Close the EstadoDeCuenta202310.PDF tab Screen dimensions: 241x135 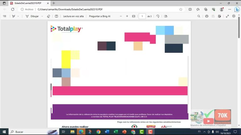coord(48,3)
